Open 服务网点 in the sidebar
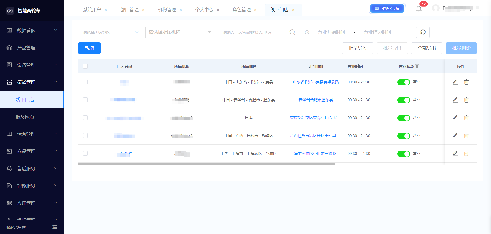Image resolution: width=491 pixels, height=234 pixels. [25, 117]
